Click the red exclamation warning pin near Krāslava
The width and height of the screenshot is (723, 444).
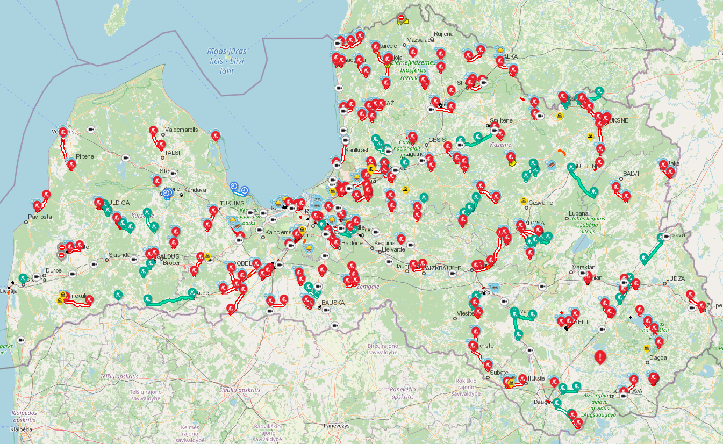tap(600, 358)
